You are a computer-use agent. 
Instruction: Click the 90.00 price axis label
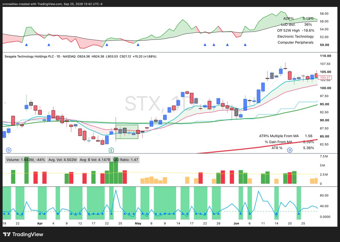click(325, 120)
